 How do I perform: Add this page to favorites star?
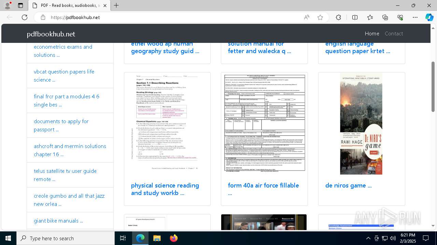click(x=320, y=17)
